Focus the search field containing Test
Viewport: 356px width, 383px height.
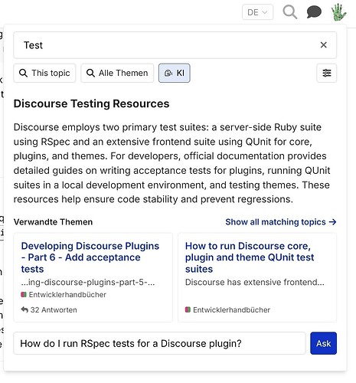click(x=175, y=45)
